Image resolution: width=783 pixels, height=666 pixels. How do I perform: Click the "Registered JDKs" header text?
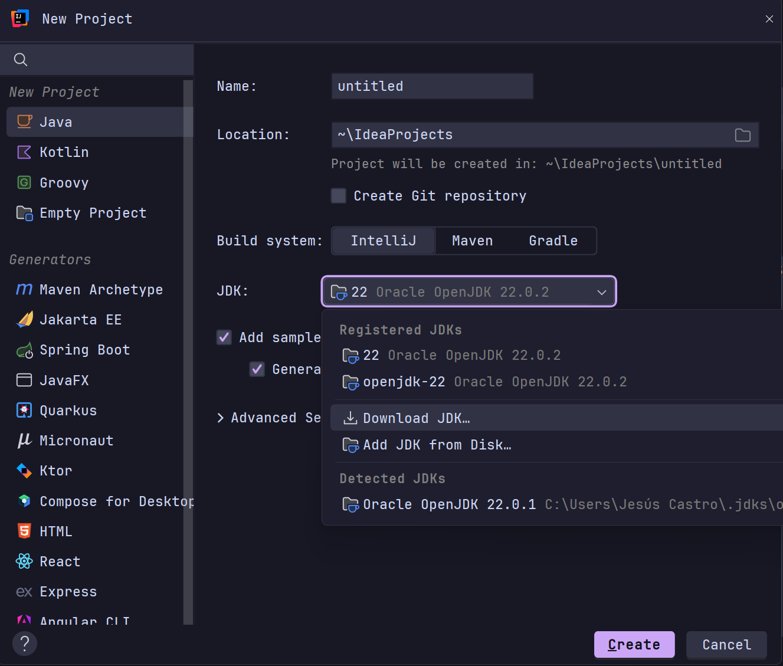tap(401, 330)
